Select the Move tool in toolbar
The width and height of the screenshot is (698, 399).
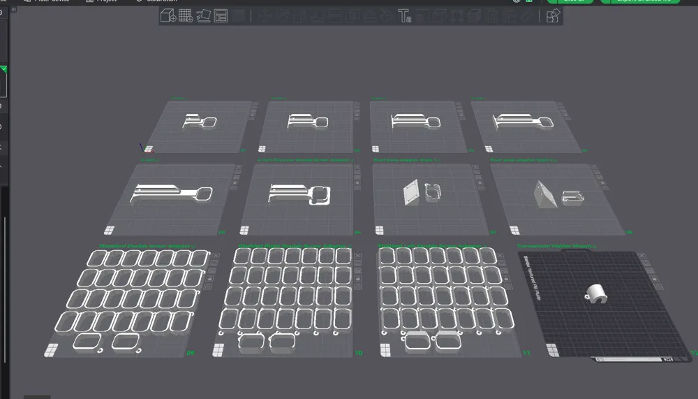265,16
